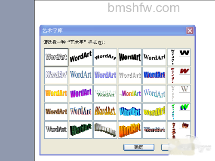
Task: Select the purple magenta slanted WordArt style
Action: (81, 94)
